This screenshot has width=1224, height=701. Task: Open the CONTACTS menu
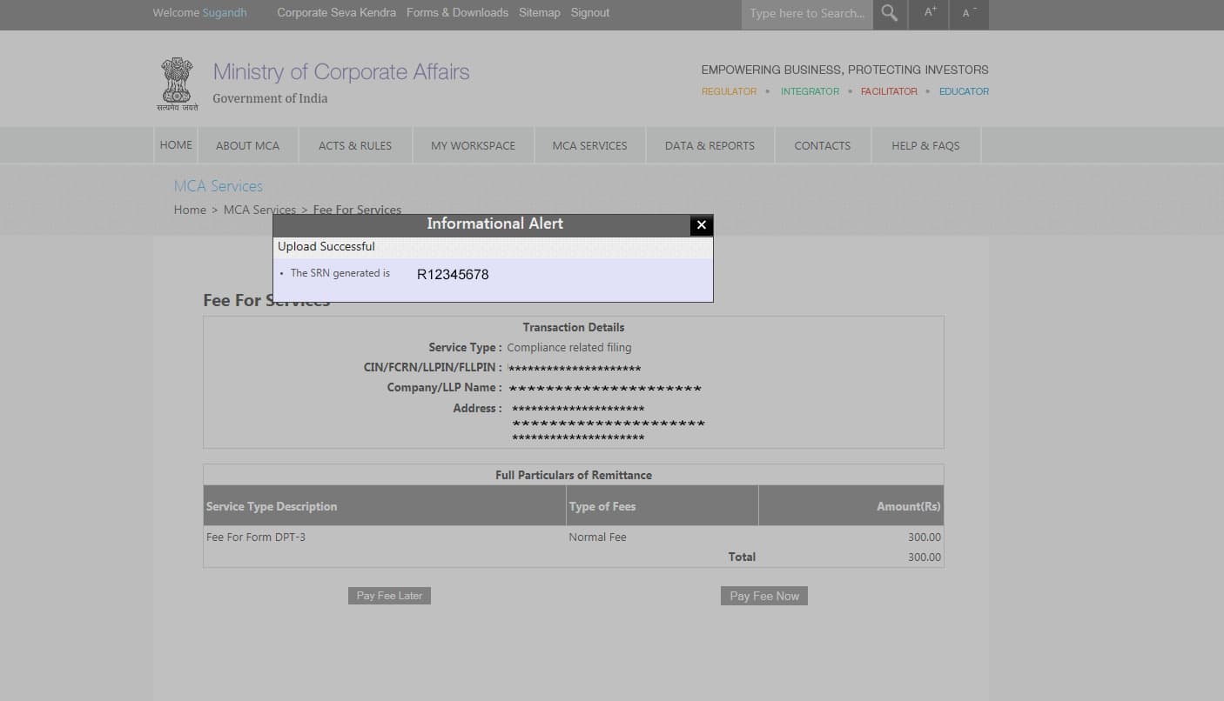pyautogui.click(x=822, y=146)
